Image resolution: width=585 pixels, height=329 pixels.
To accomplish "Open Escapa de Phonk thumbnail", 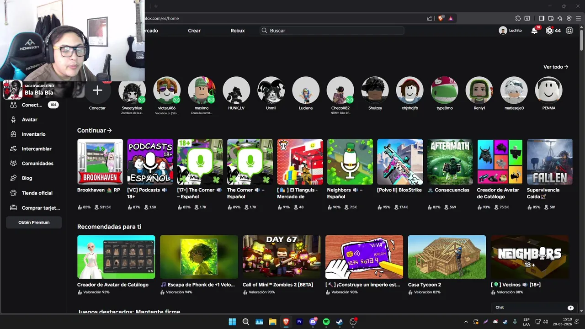I will pyautogui.click(x=199, y=257).
